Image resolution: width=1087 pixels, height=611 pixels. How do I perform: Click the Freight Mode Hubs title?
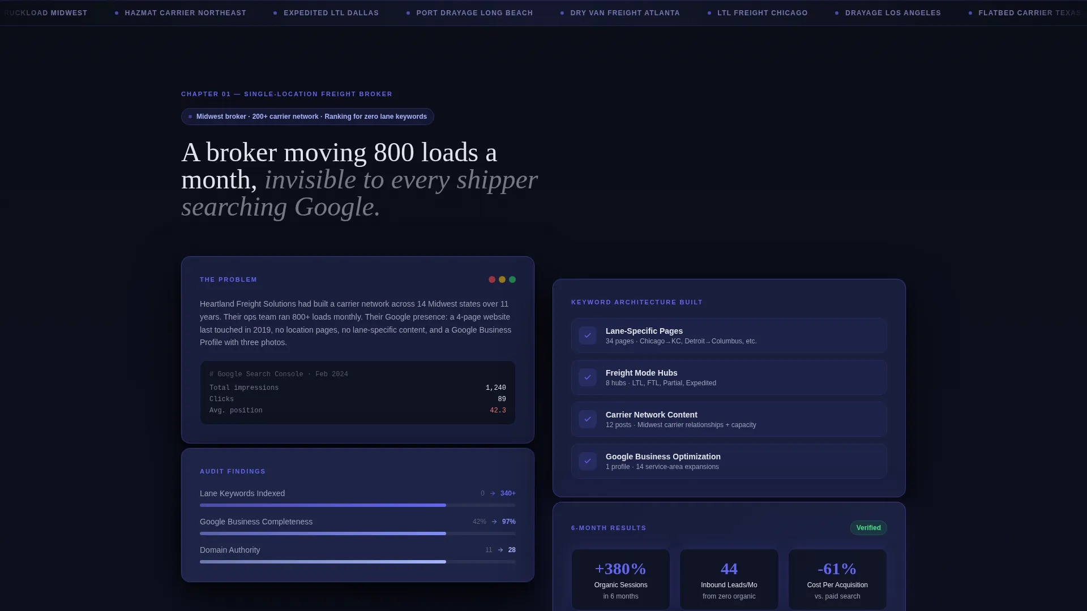641,373
